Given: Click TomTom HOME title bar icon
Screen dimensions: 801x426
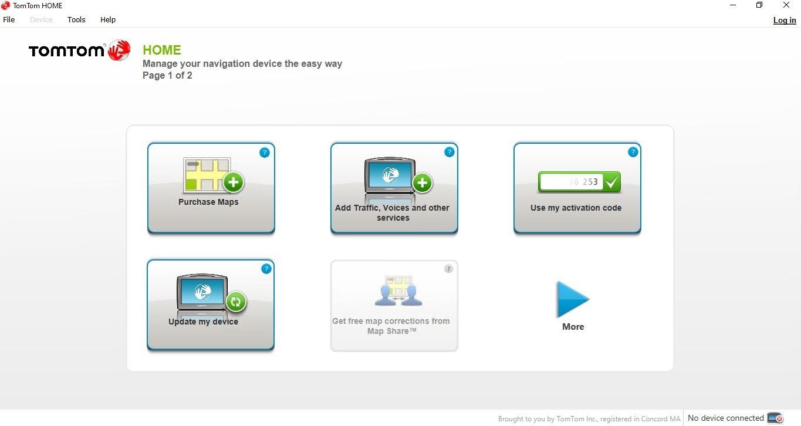Looking at the screenshot, I should 5,5.
